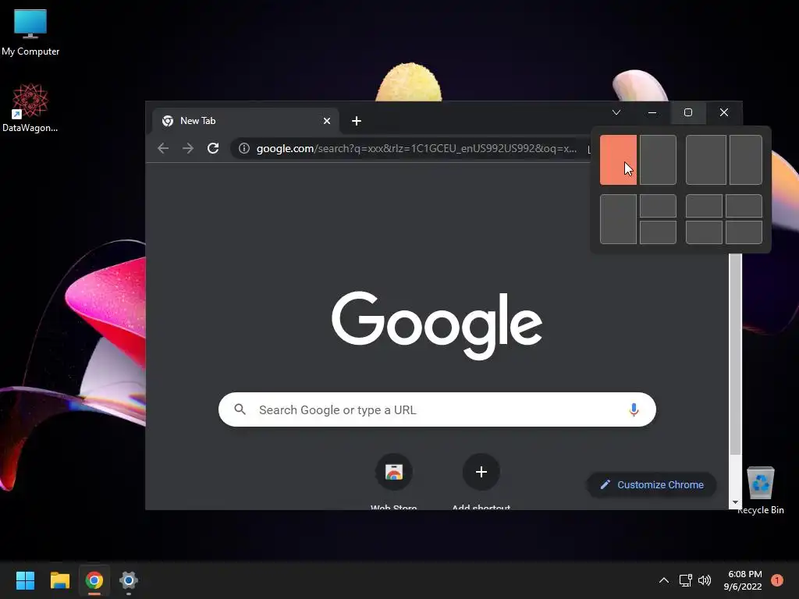Open the clock showing 6:08 PM
The height and width of the screenshot is (599, 799).
pos(743,580)
